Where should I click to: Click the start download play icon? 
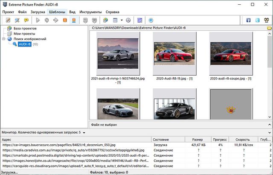coord(38,20)
